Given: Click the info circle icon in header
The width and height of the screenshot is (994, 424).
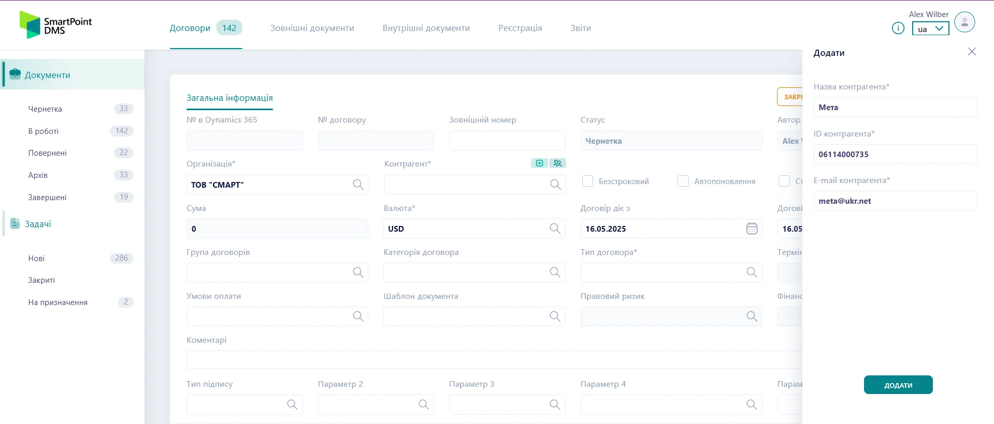Looking at the screenshot, I should (898, 28).
